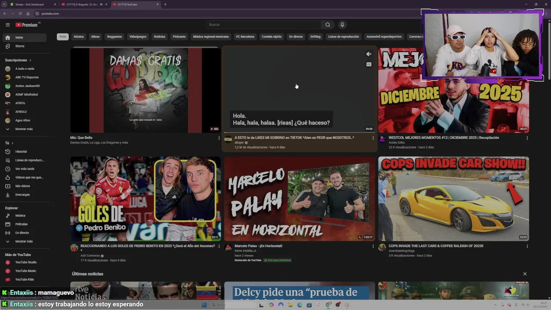Open Vídeos que me gustan
The height and width of the screenshot is (310, 551).
pyautogui.click(x=25, y=177)
